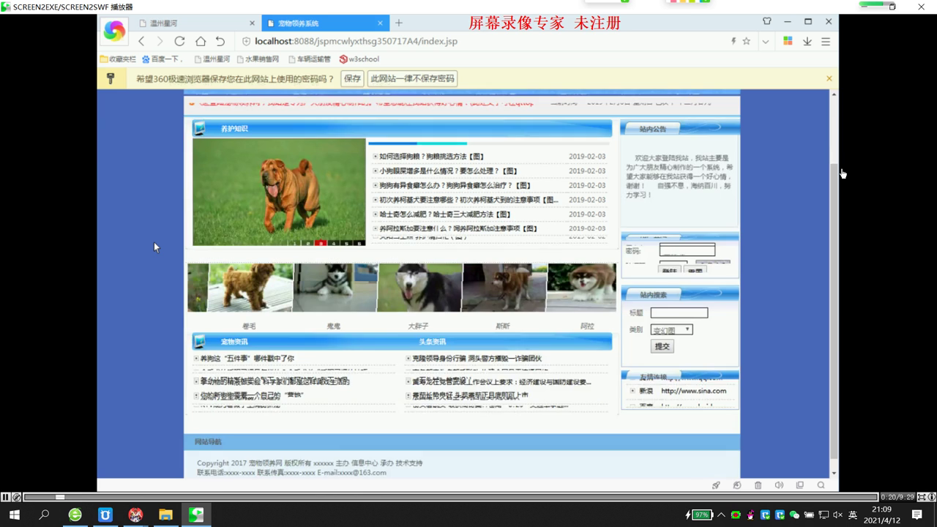This screenshot has width=937, height=527.
Task: Click the trash icon in browser status bar
Action: point(758,485)
